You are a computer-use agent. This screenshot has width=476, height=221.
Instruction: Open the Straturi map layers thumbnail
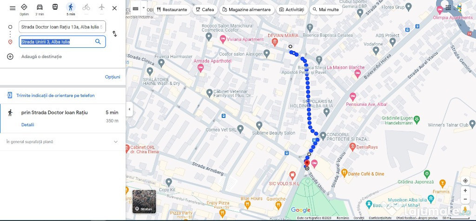(144, 201)
